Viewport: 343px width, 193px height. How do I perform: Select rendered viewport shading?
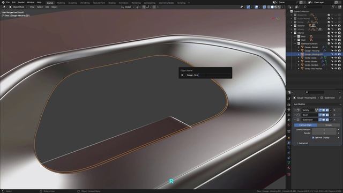(x=279, y=7)
